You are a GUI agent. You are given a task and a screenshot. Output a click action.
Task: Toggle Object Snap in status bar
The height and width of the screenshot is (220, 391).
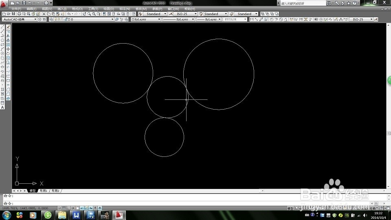(77, 208)
